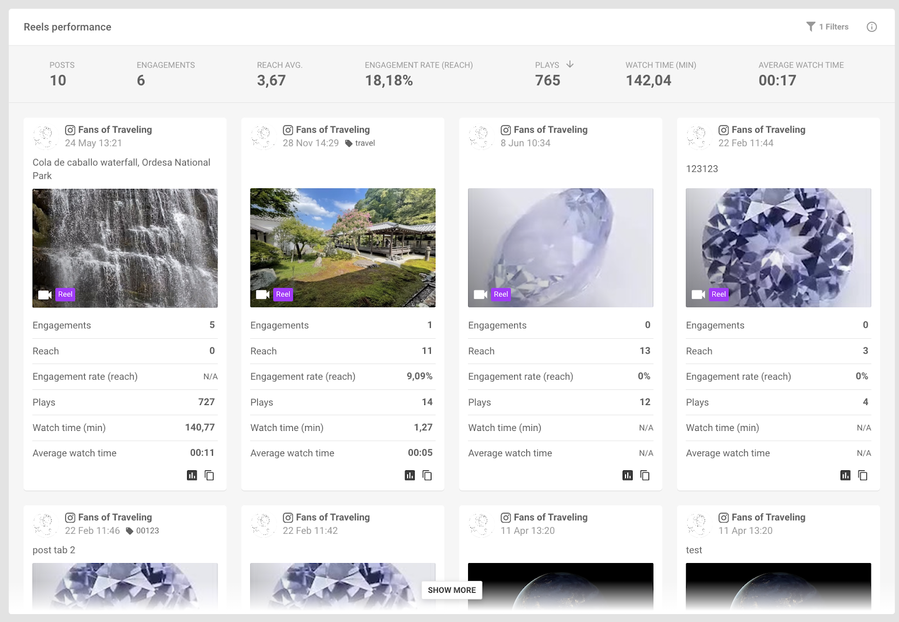
Task: Click the Plays sort arrow
Action: (x=570, y=65)
